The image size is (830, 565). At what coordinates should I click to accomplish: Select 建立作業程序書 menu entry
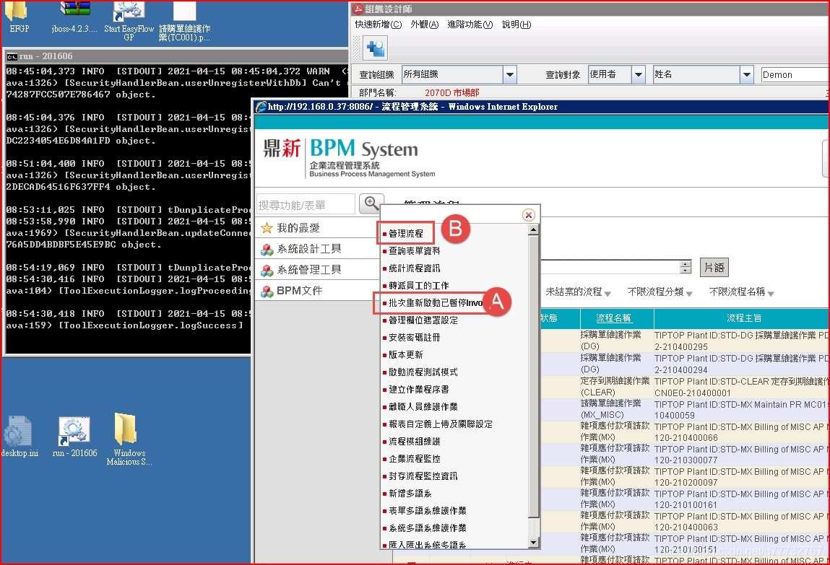pos(419,390)
